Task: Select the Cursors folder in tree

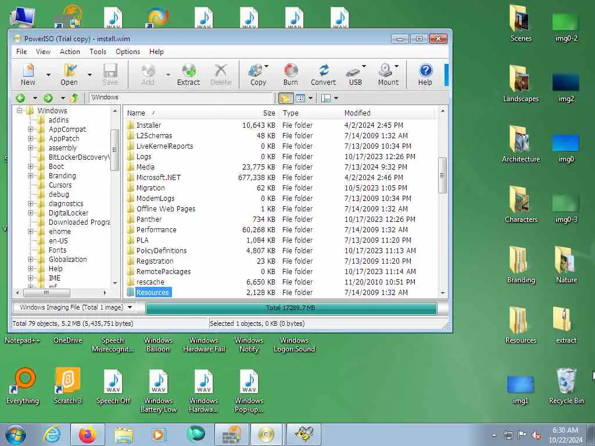Action: (60, 185)
